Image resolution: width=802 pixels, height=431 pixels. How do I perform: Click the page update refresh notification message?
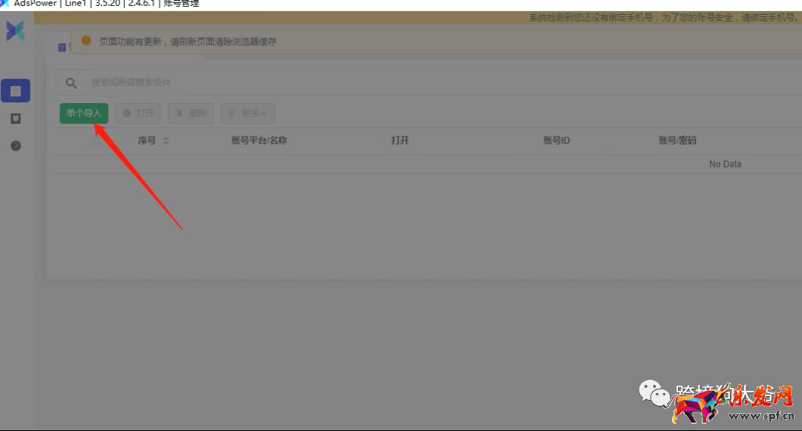point(188,42)
